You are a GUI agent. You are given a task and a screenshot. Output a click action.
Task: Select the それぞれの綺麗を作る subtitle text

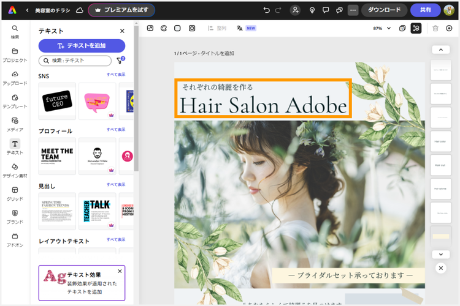217,87
